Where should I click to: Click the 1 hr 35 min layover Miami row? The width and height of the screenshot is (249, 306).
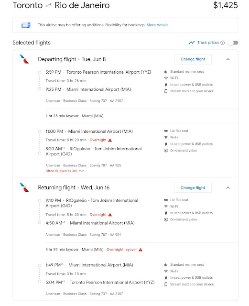[141, 116]
